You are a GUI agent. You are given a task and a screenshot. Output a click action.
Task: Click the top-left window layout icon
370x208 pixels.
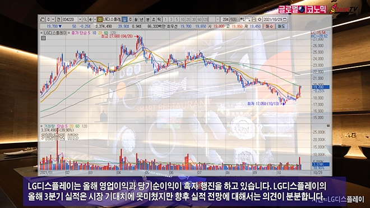point(43,20)
